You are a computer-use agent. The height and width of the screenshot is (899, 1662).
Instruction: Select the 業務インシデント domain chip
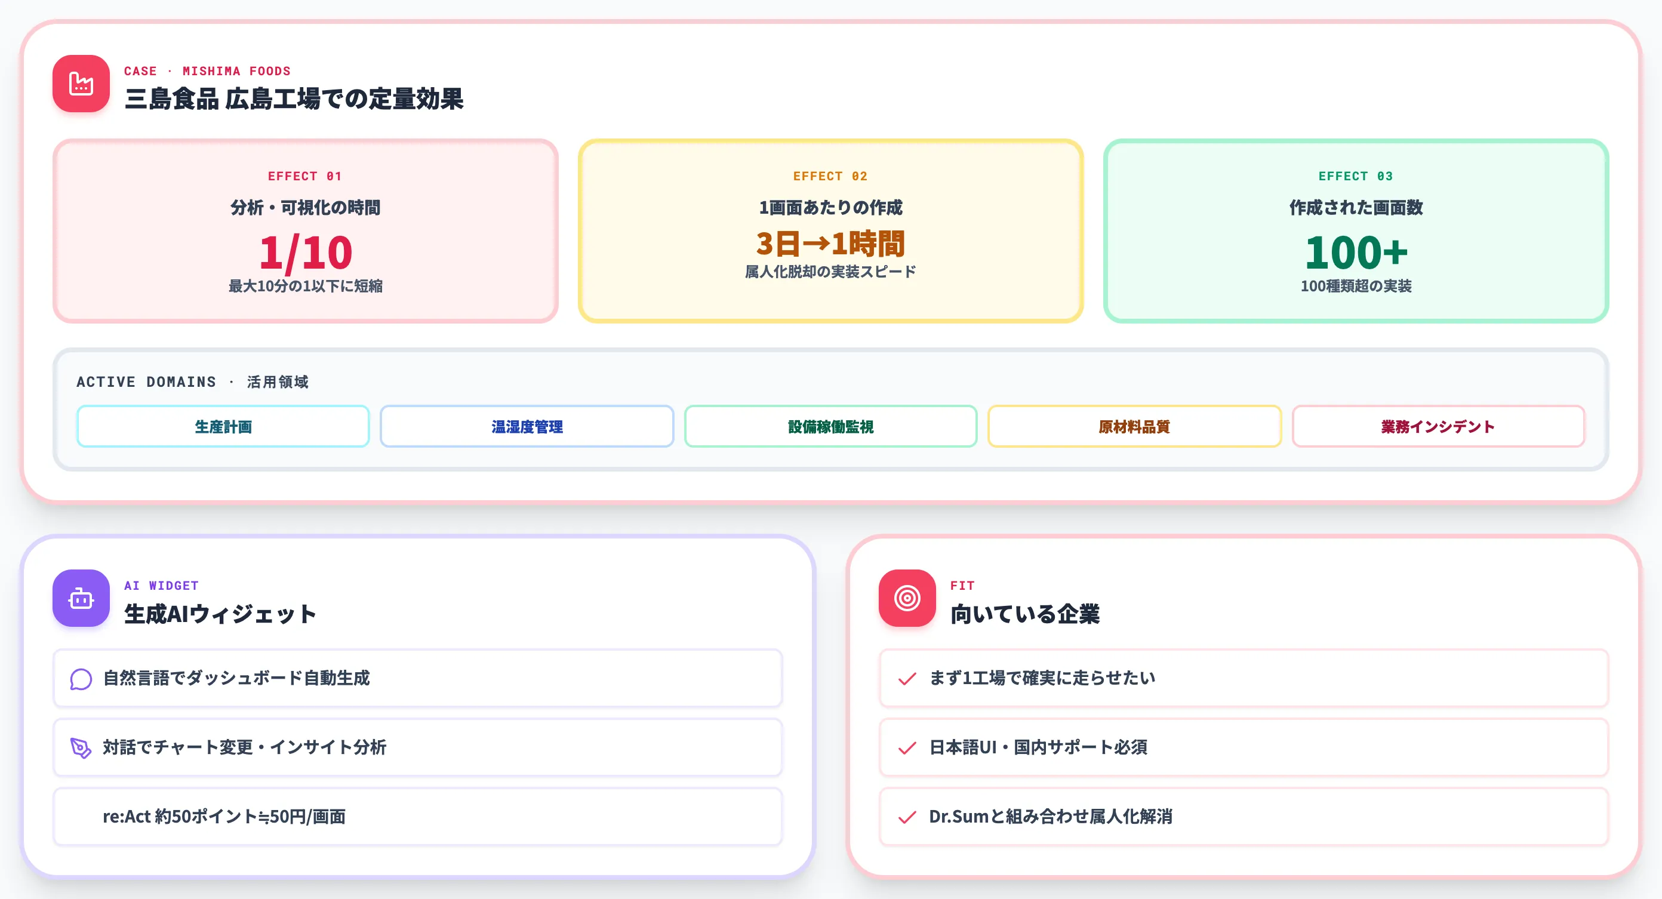(x=1439, y=427)
